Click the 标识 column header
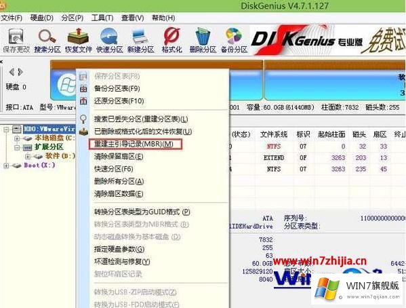The height and width of the screenshot is (308, 406). pyautogui.click(x=303, y=134)
